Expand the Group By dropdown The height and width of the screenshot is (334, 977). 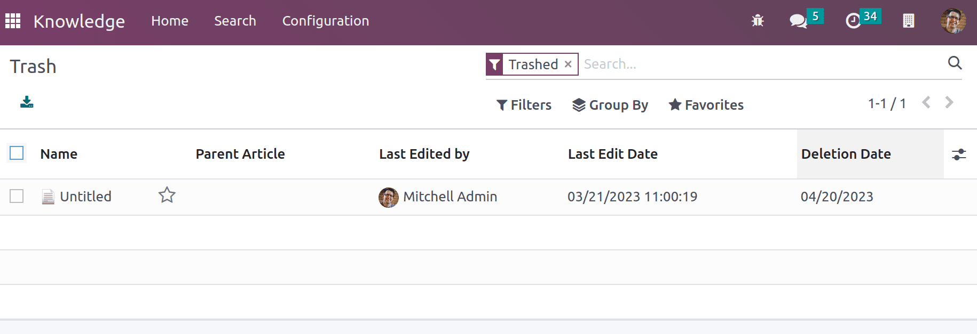coord(610,105)
